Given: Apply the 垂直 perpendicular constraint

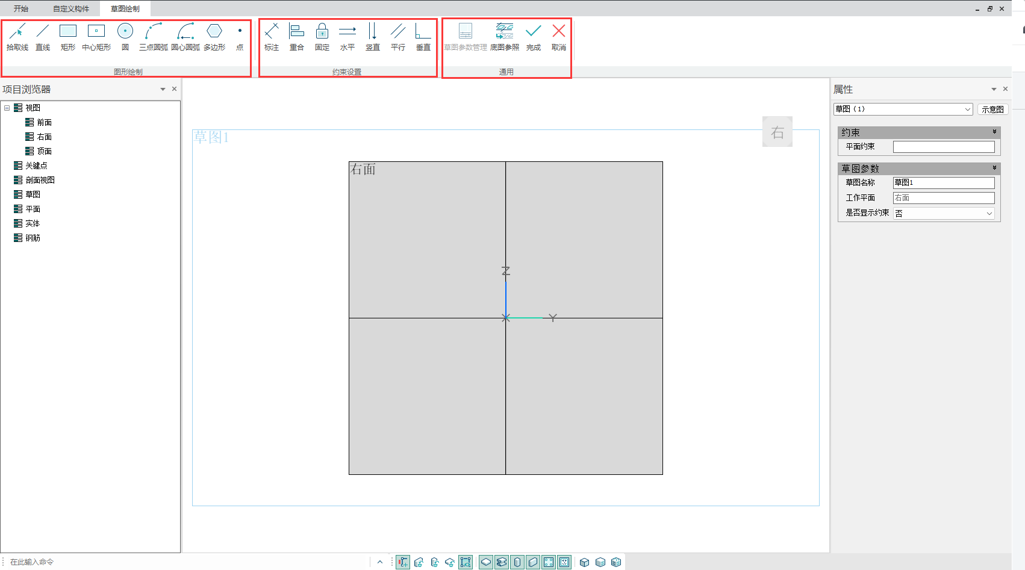Looking at the screenshot, I should [423, 37].
